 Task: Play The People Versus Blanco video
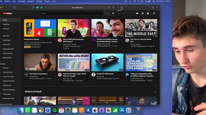(x=40, y=63)
